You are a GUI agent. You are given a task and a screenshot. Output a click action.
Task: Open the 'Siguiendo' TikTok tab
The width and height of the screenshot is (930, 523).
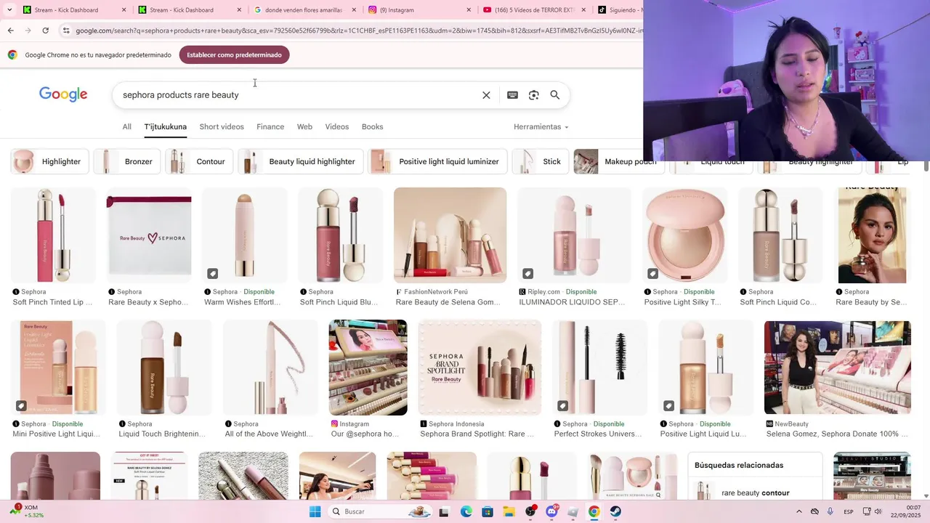[619, 10]
